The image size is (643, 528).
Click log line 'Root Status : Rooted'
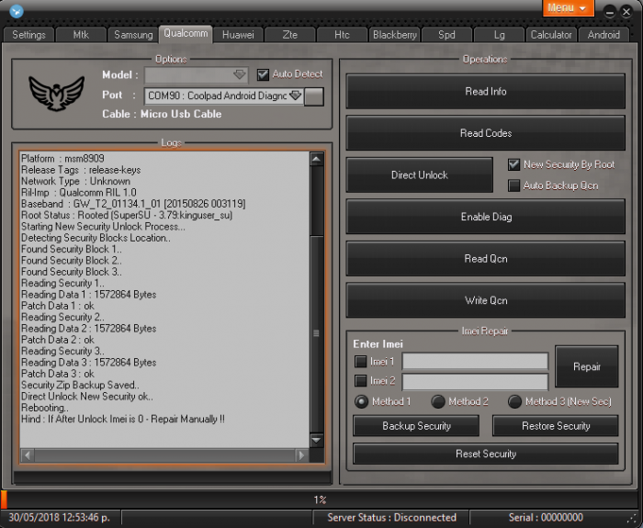pyautogui.click(x=127, y=215)
